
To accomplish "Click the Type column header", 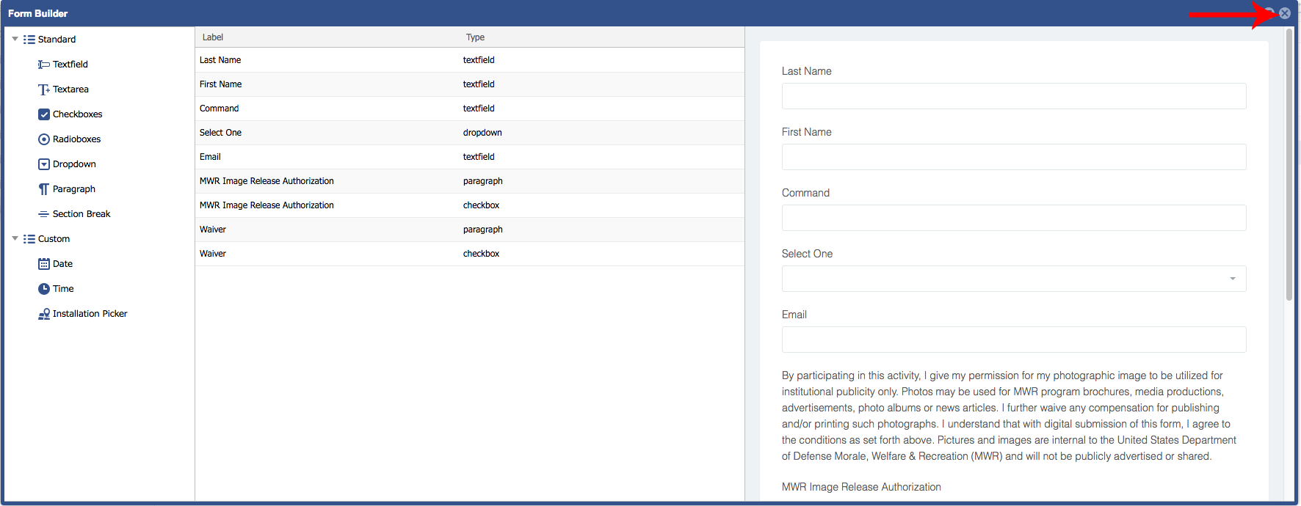I will click(475, 37).
